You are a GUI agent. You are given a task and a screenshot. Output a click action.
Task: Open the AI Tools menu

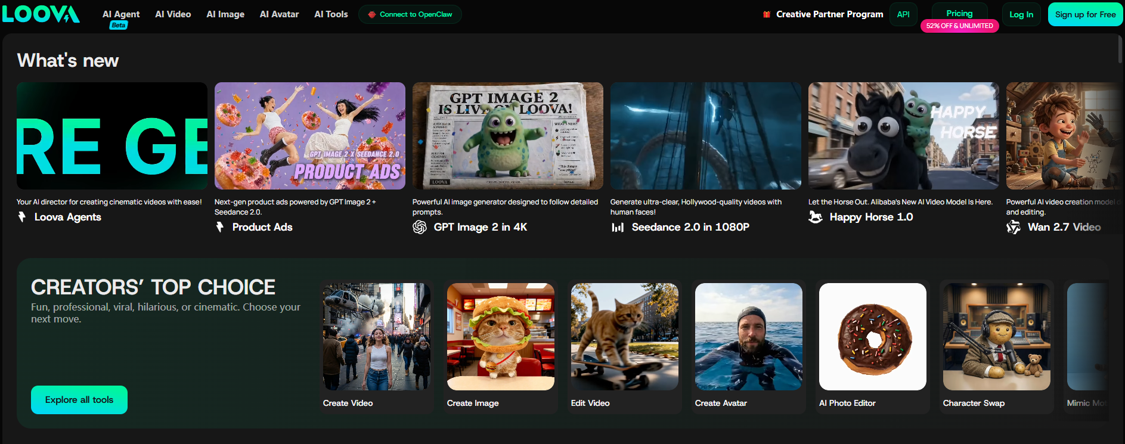tap(331, 14)
